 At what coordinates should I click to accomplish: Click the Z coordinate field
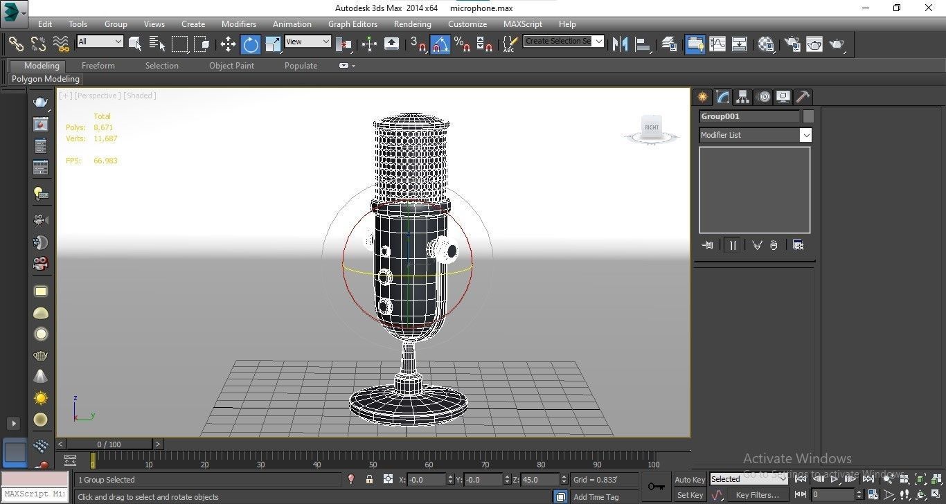click(539, 480)
